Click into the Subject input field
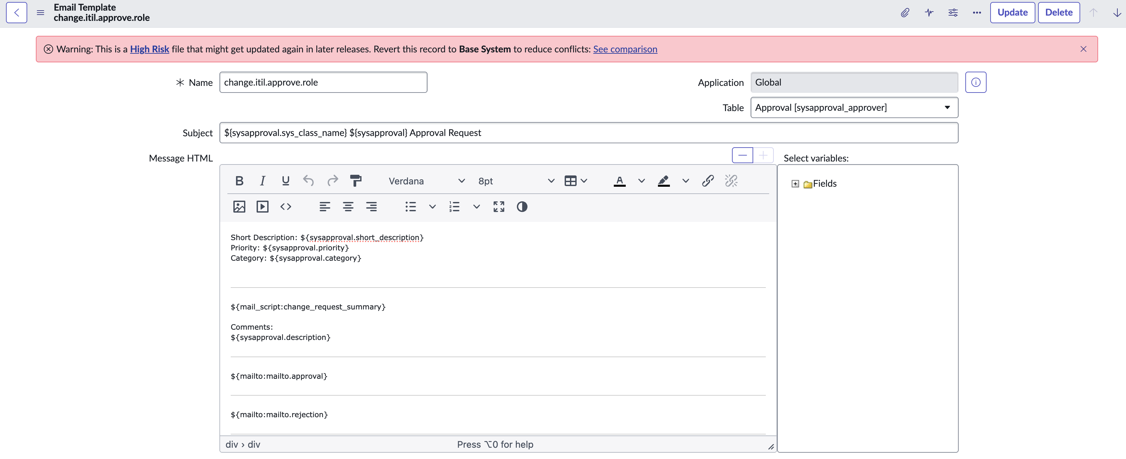 (x=588, y=133)
